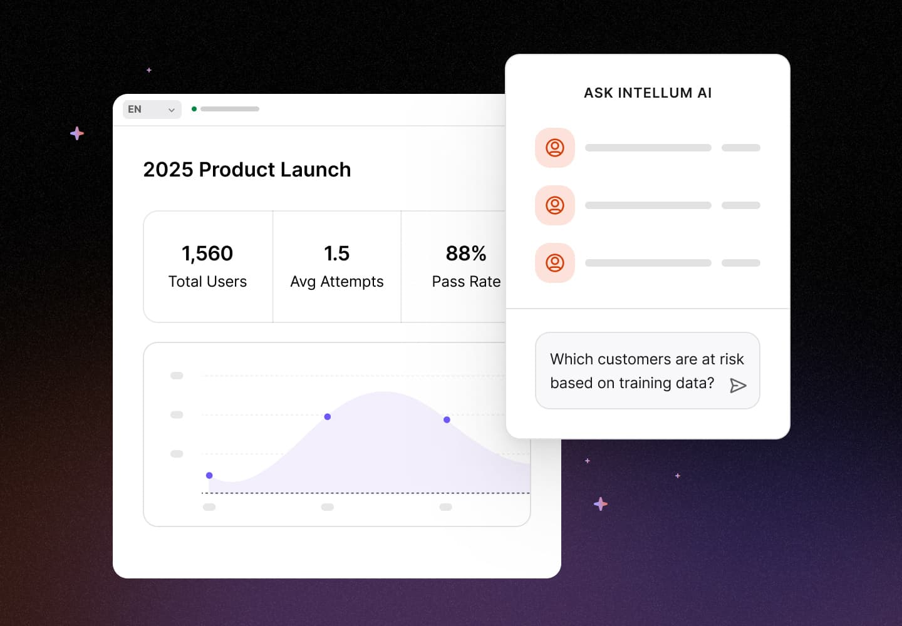Image resolution: width=902 pixels, height=626 pixels.
Task: Toggle the Pass Rate stat card
Action: [466, 266]
